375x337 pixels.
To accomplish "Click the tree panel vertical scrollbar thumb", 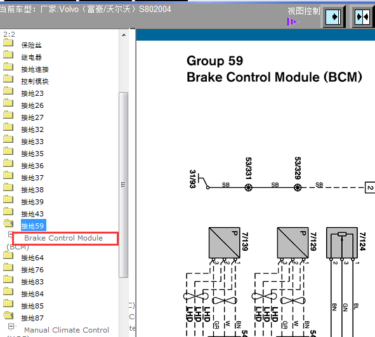I will tap(123, 185).
